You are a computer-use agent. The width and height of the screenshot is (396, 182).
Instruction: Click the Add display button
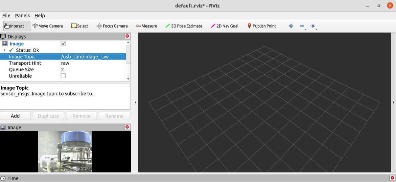click(x=15, y=116)
